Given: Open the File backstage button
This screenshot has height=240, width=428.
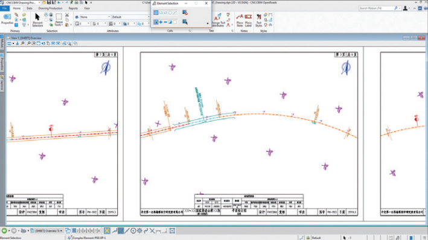Looking at the screenshot, I should 5,8.
